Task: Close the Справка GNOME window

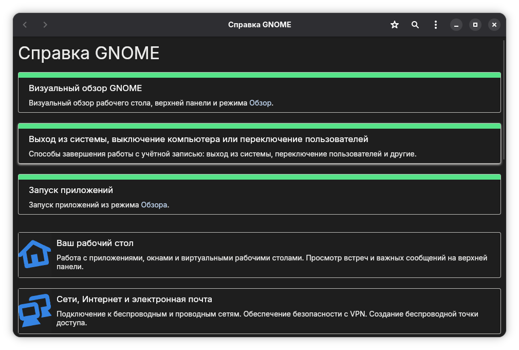Action: pos(494,25)
